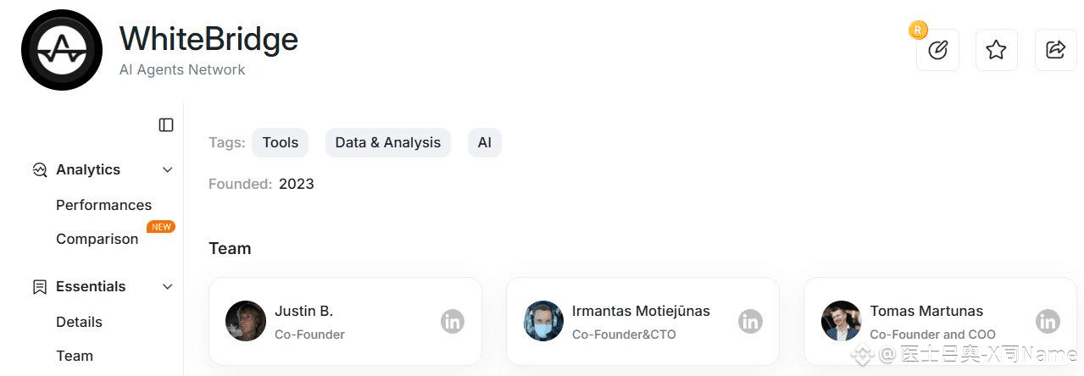The height and width of the screenshot is (376, 1084).
Task: Click the Tools tag
Action: point(280,142)
